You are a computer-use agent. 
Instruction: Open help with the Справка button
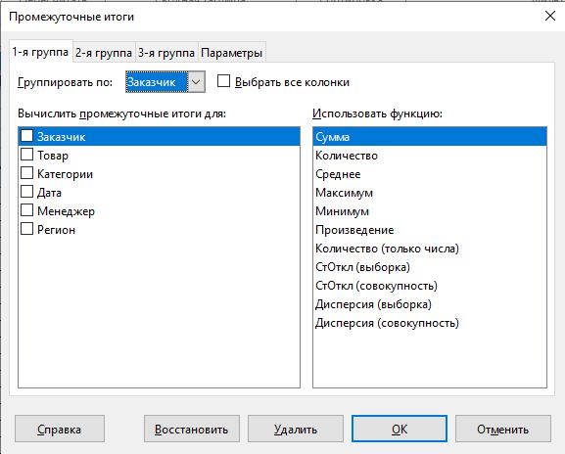pyautogui.click(x=60, y=429)
